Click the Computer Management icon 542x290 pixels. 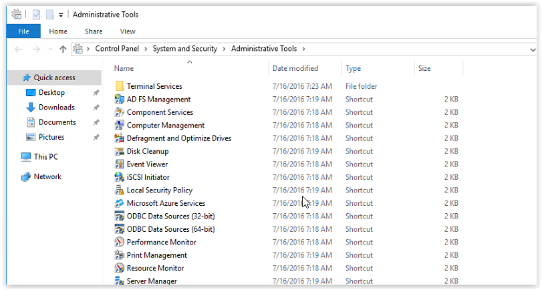coord(119,125)
